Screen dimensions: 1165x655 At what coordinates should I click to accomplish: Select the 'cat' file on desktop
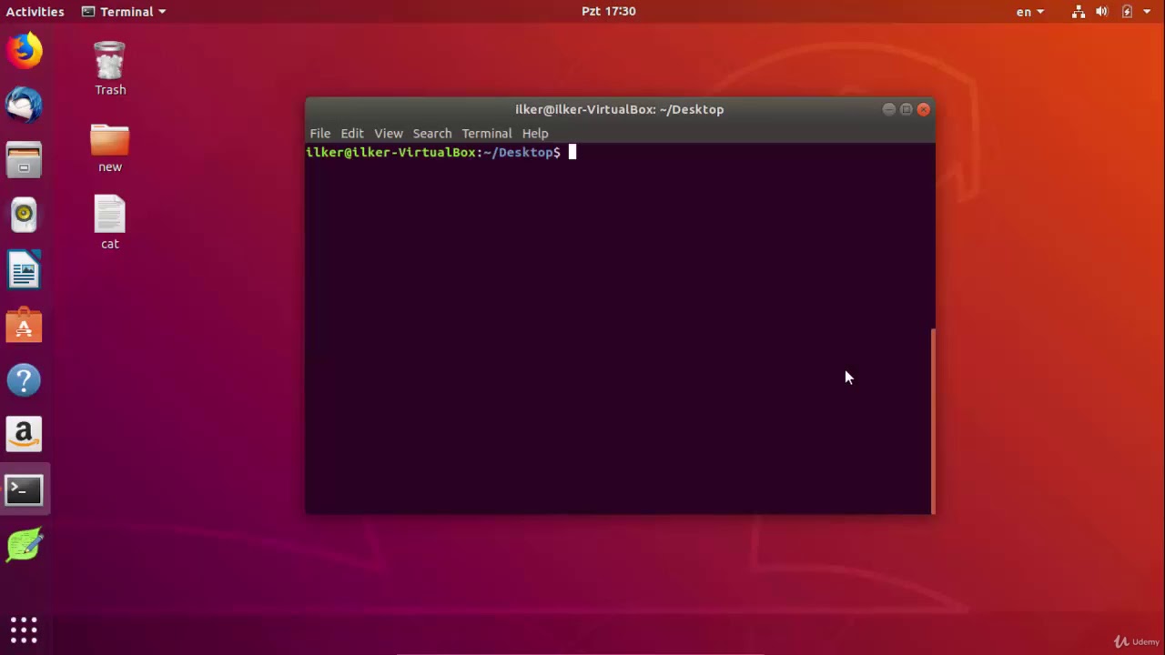point(110,222)
